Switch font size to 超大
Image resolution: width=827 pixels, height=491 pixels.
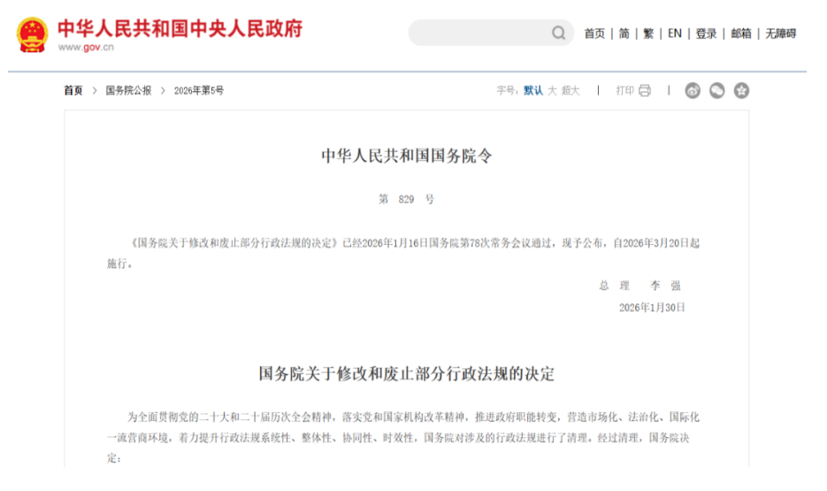point(570,90)
